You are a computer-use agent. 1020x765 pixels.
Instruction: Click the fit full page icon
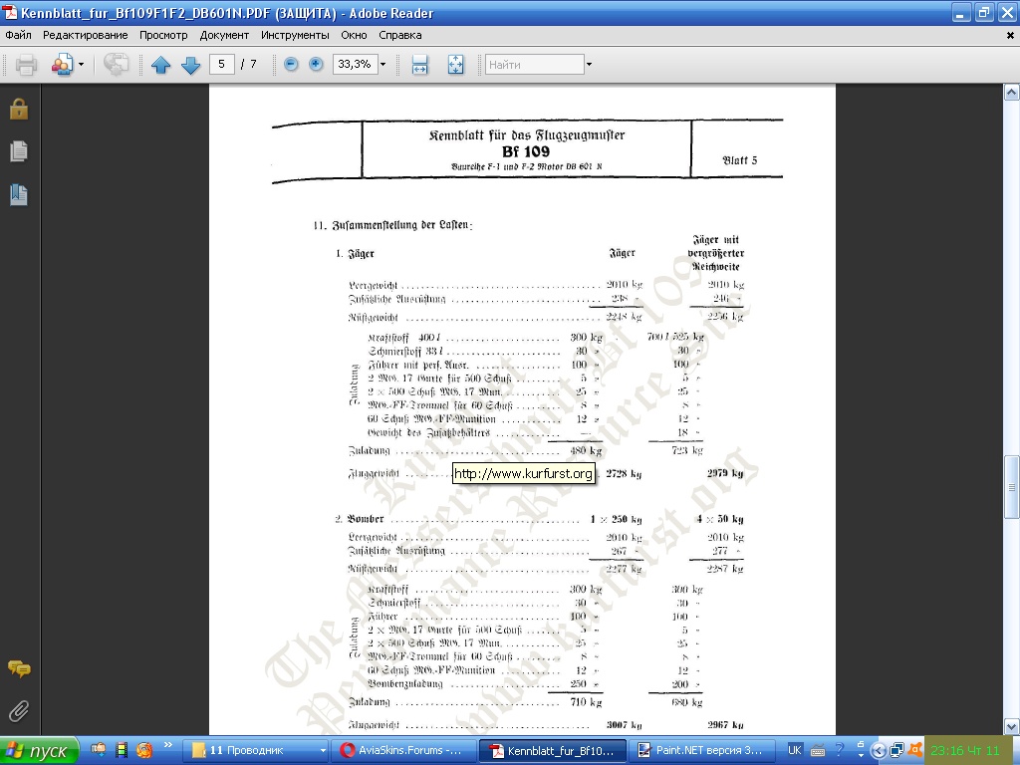[x=456, y=65]
